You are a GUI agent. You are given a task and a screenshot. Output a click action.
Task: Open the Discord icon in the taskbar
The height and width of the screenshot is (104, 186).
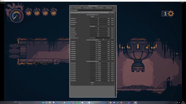click(x=114, y=103)
